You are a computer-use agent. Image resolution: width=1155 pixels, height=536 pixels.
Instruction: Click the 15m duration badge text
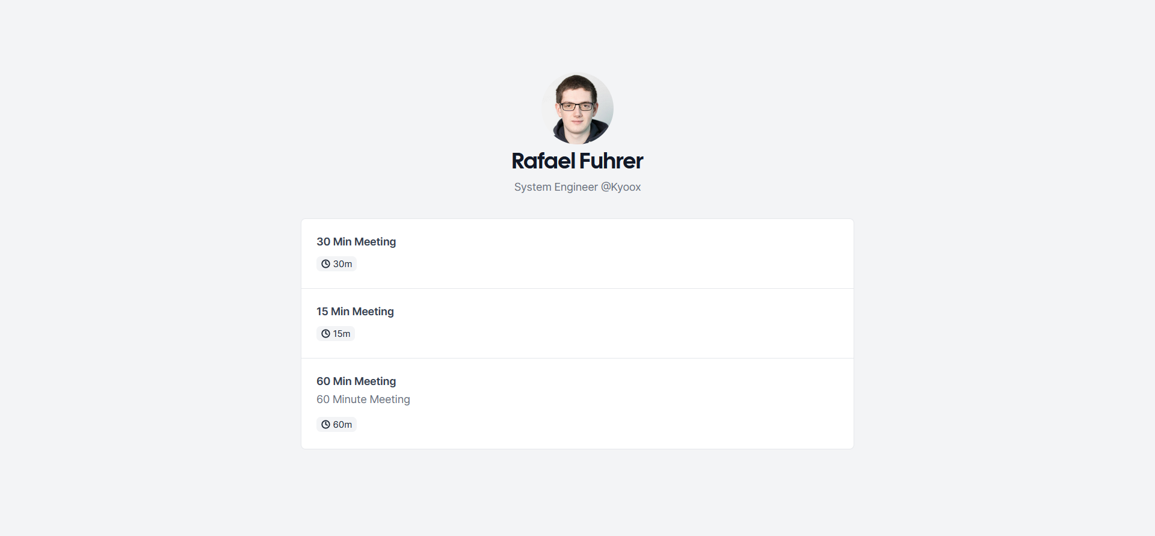click(x=342, y=334)
